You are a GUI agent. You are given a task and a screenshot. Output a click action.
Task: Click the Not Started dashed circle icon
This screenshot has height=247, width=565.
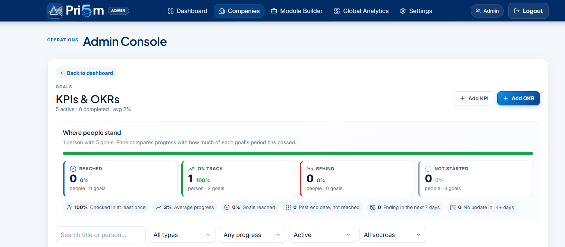point(428,169)
